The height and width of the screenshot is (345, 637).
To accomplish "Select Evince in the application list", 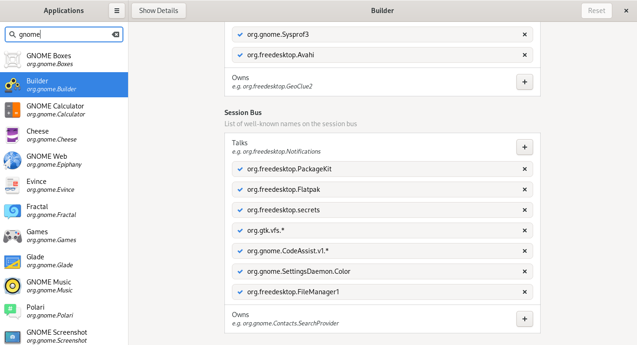I will coord(64,185).
